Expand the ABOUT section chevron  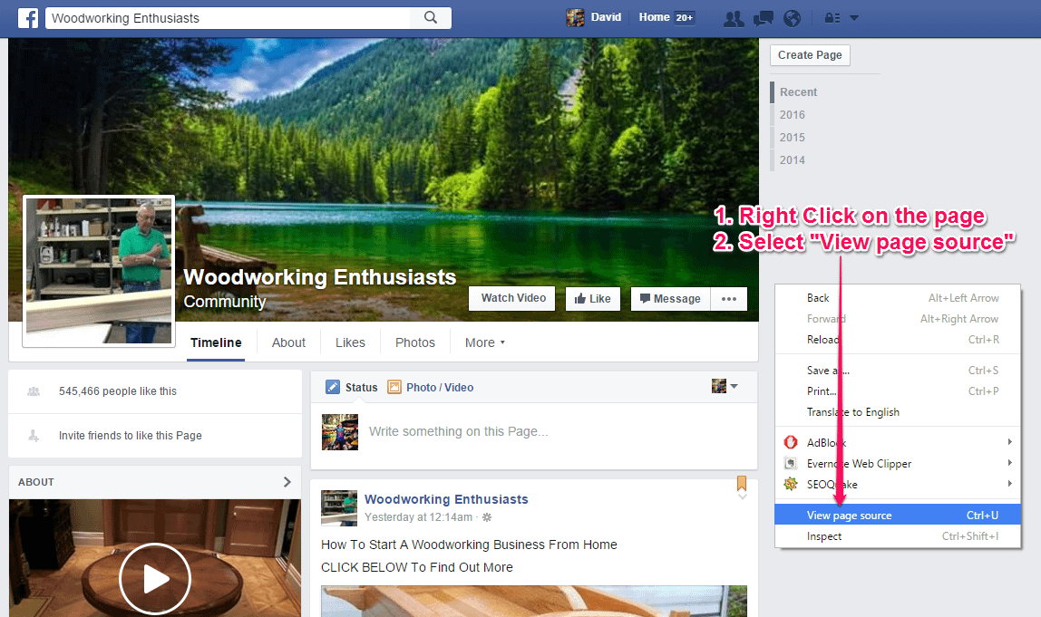[x=287, y=482]
